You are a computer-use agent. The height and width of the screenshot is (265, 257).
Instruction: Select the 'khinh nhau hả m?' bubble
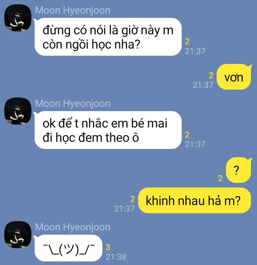coord(194,200)
